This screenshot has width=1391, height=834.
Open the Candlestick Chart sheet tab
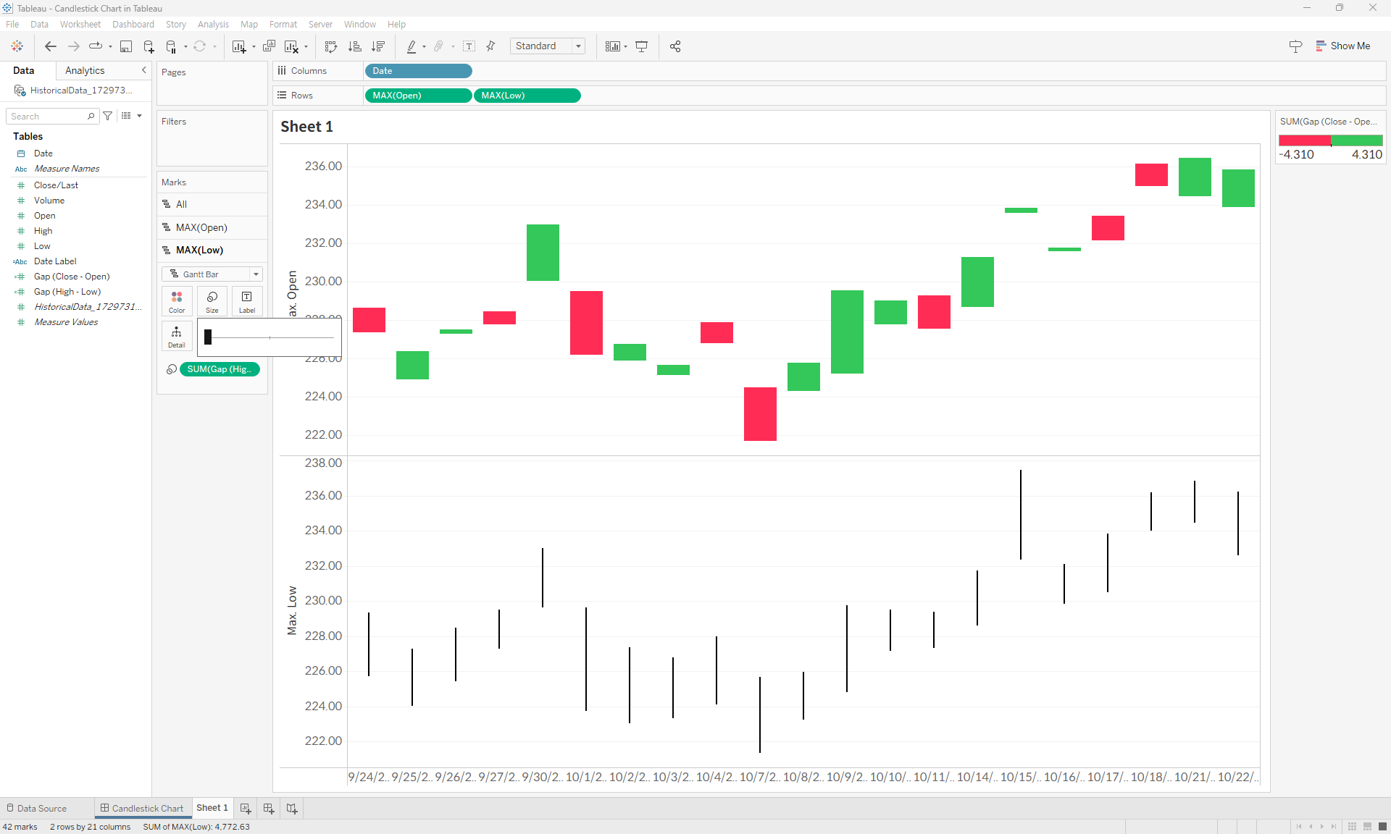[142, 808]
